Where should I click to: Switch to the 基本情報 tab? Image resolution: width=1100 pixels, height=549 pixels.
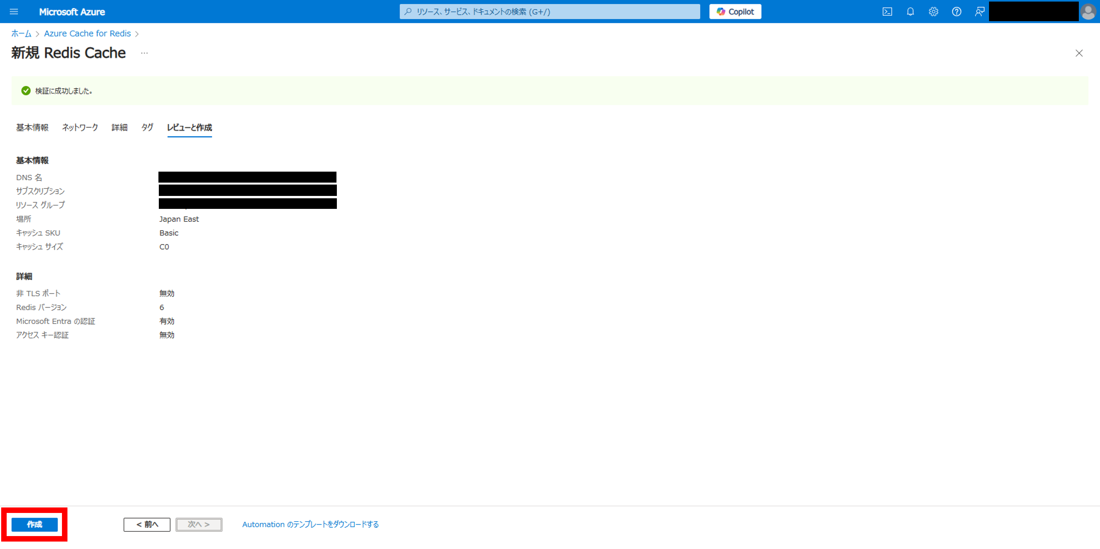(32, 127)
